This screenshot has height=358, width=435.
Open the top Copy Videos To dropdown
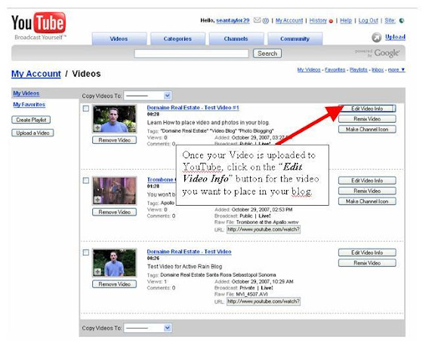[x=148, y=96]
